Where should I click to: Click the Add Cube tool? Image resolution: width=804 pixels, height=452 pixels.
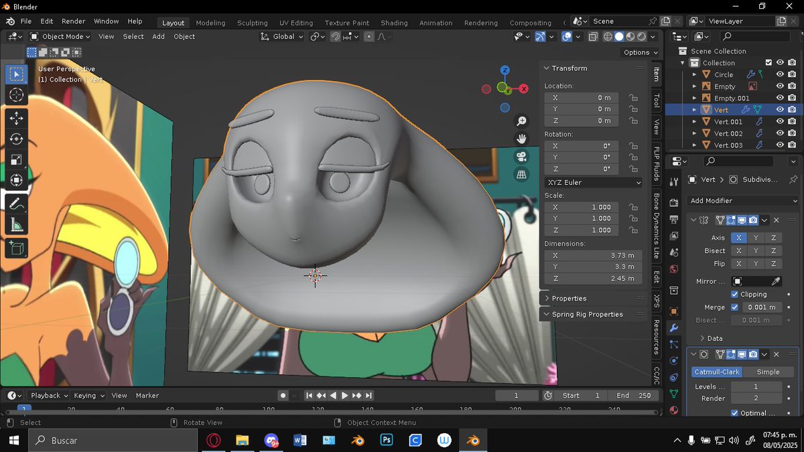click(x=16, y=248)
